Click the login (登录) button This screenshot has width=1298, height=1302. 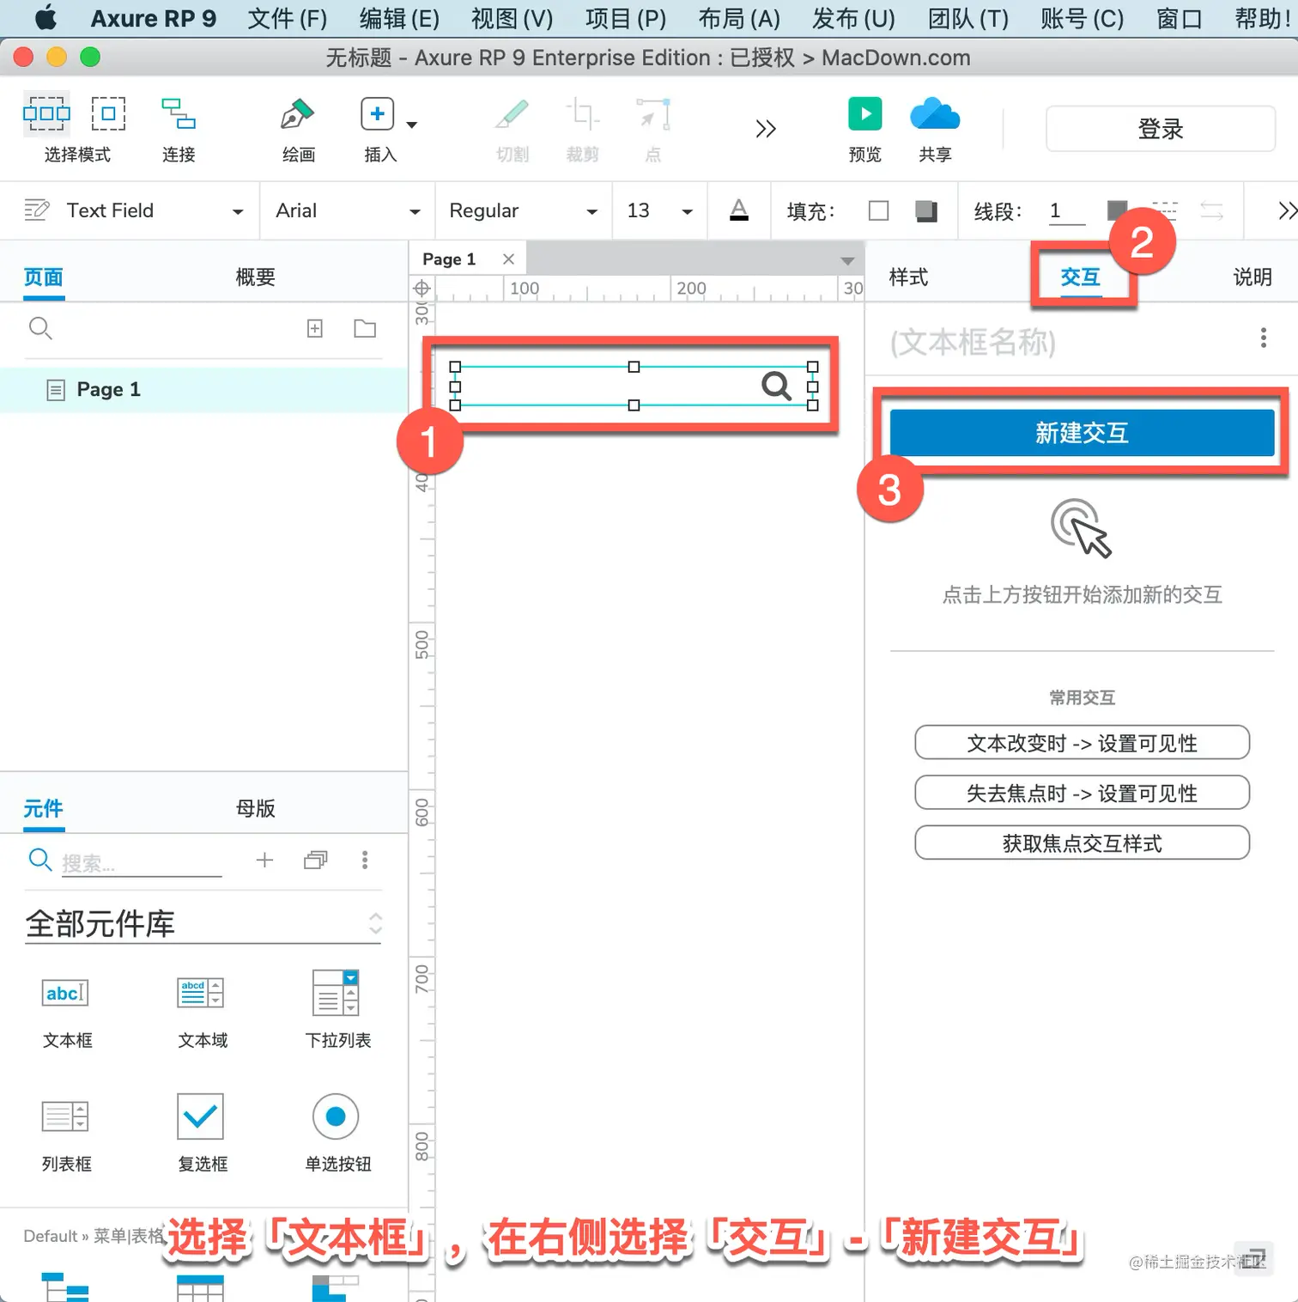pyautogui.click(x=1161, y=129)
